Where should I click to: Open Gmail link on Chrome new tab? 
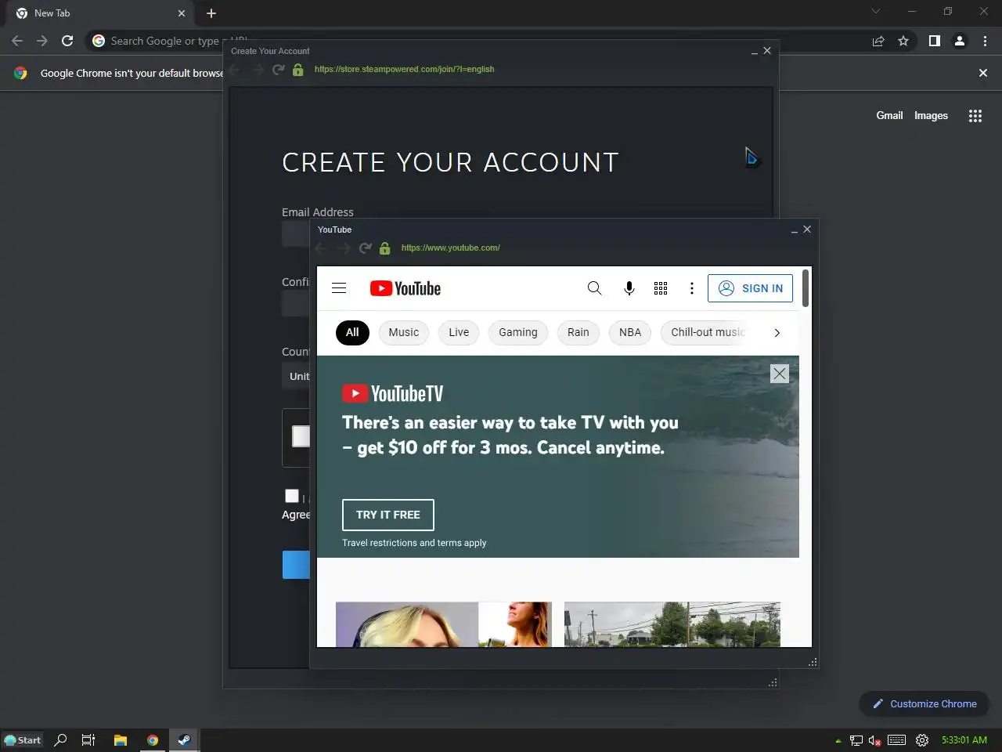click(x=889, y=115)
